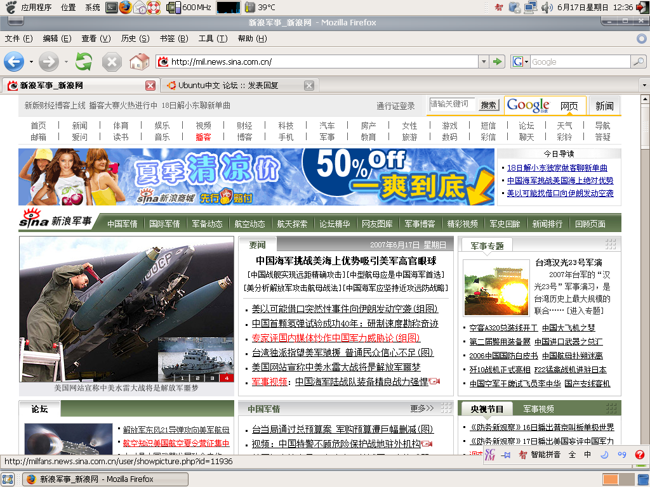
Task: Open the 系统 system menu
Action: [x=93, y=8]
